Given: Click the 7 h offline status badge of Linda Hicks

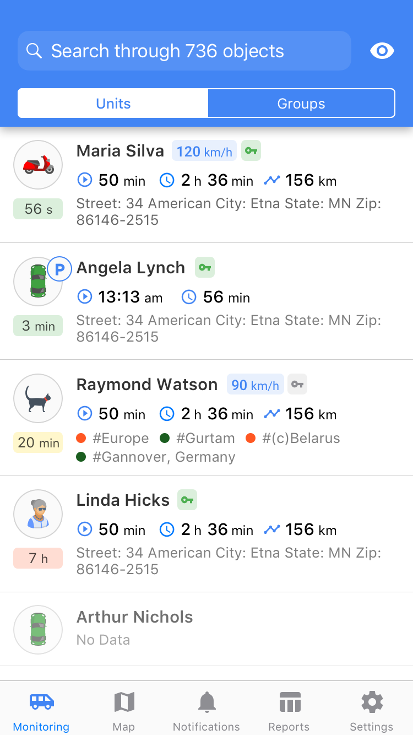Looking at the screenshot, I should click(x=37, y=558).
